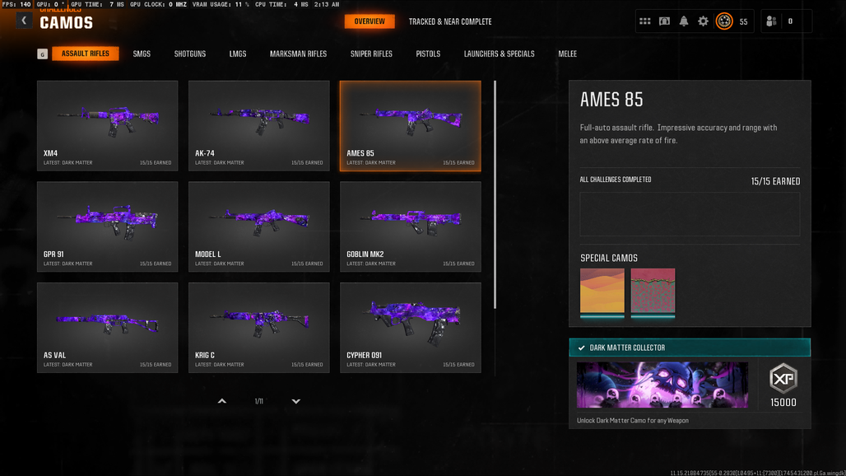This screenshot has width=846, height=476.
Task: Click the XP reward icon
Action: pyautogui.click(x=783, y=378)
